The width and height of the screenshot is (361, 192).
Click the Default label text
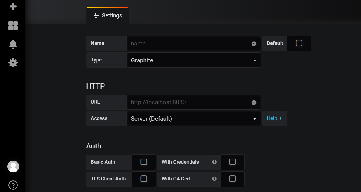point(275,43)
